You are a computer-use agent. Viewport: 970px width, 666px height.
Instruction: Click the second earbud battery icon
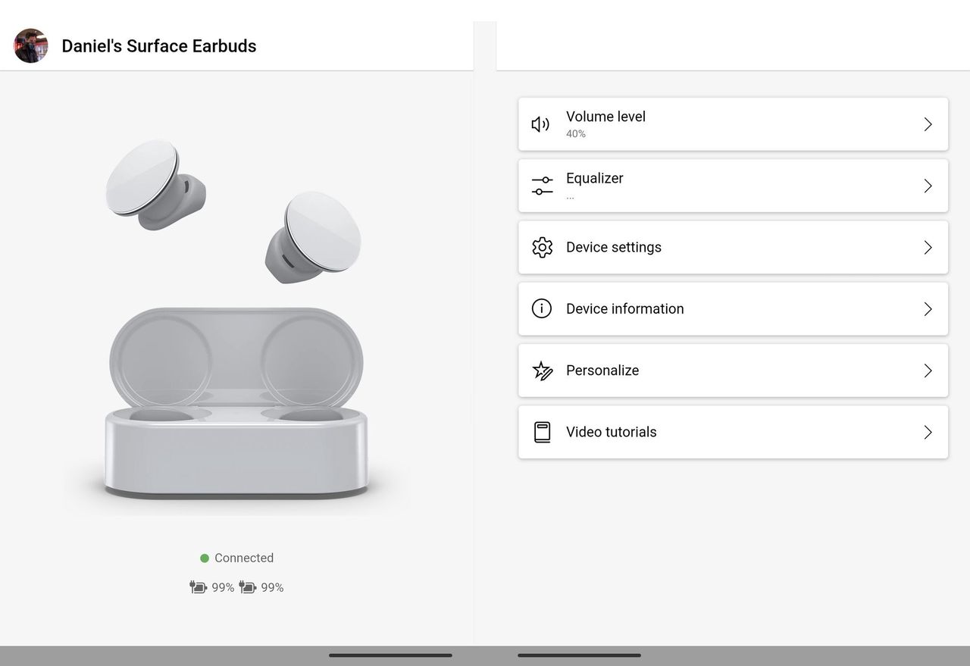(248, 587)
